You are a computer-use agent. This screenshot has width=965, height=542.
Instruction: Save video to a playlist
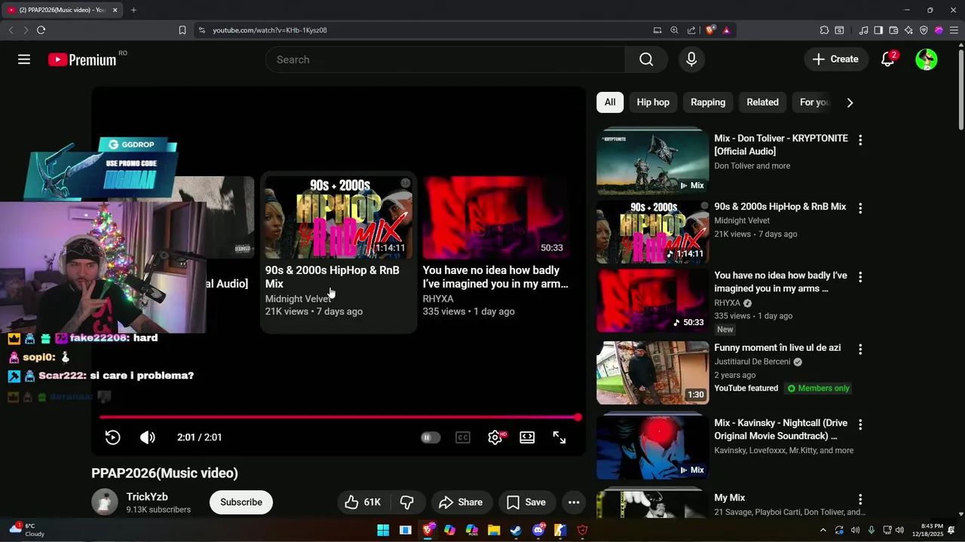(526, 502)
